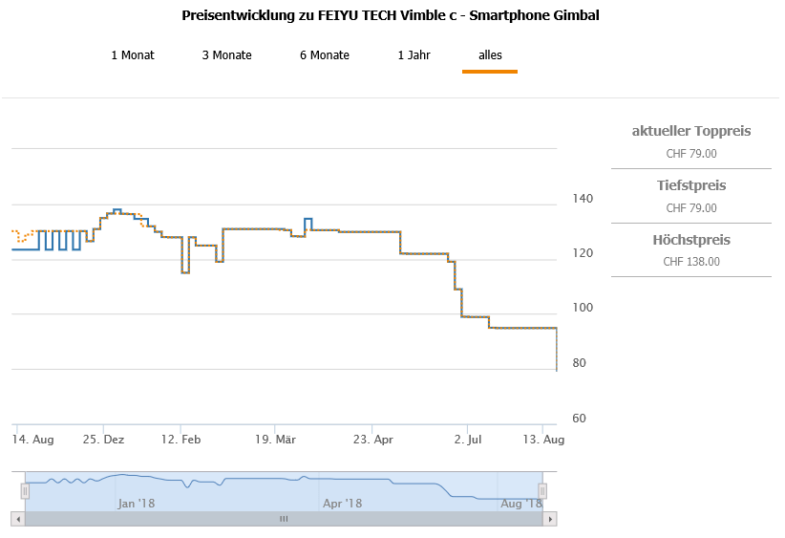The height and width of the screenshot is (538, 785).
Task: Click the chart title heading
Action: click(391, 16)
